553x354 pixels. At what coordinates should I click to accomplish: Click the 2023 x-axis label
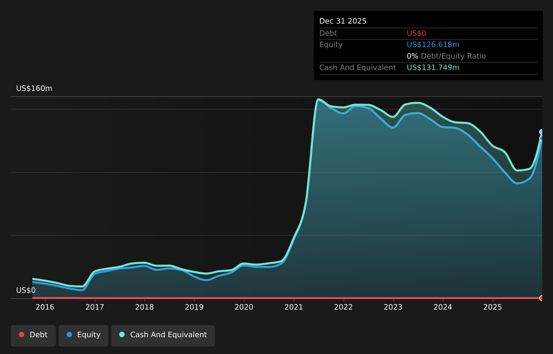pos(393,307)
